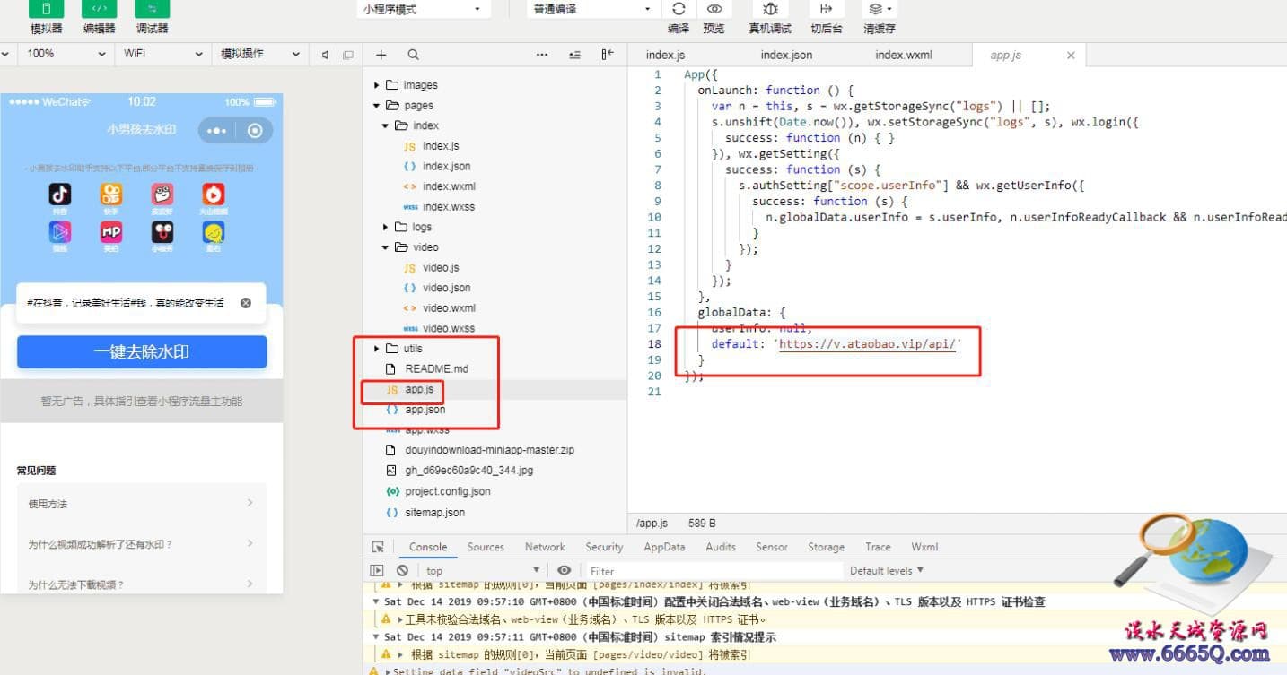The height and width of the screenshot is (675, 1287).
Task: Open the console context top dropdown
Action: tap(483, 570)
